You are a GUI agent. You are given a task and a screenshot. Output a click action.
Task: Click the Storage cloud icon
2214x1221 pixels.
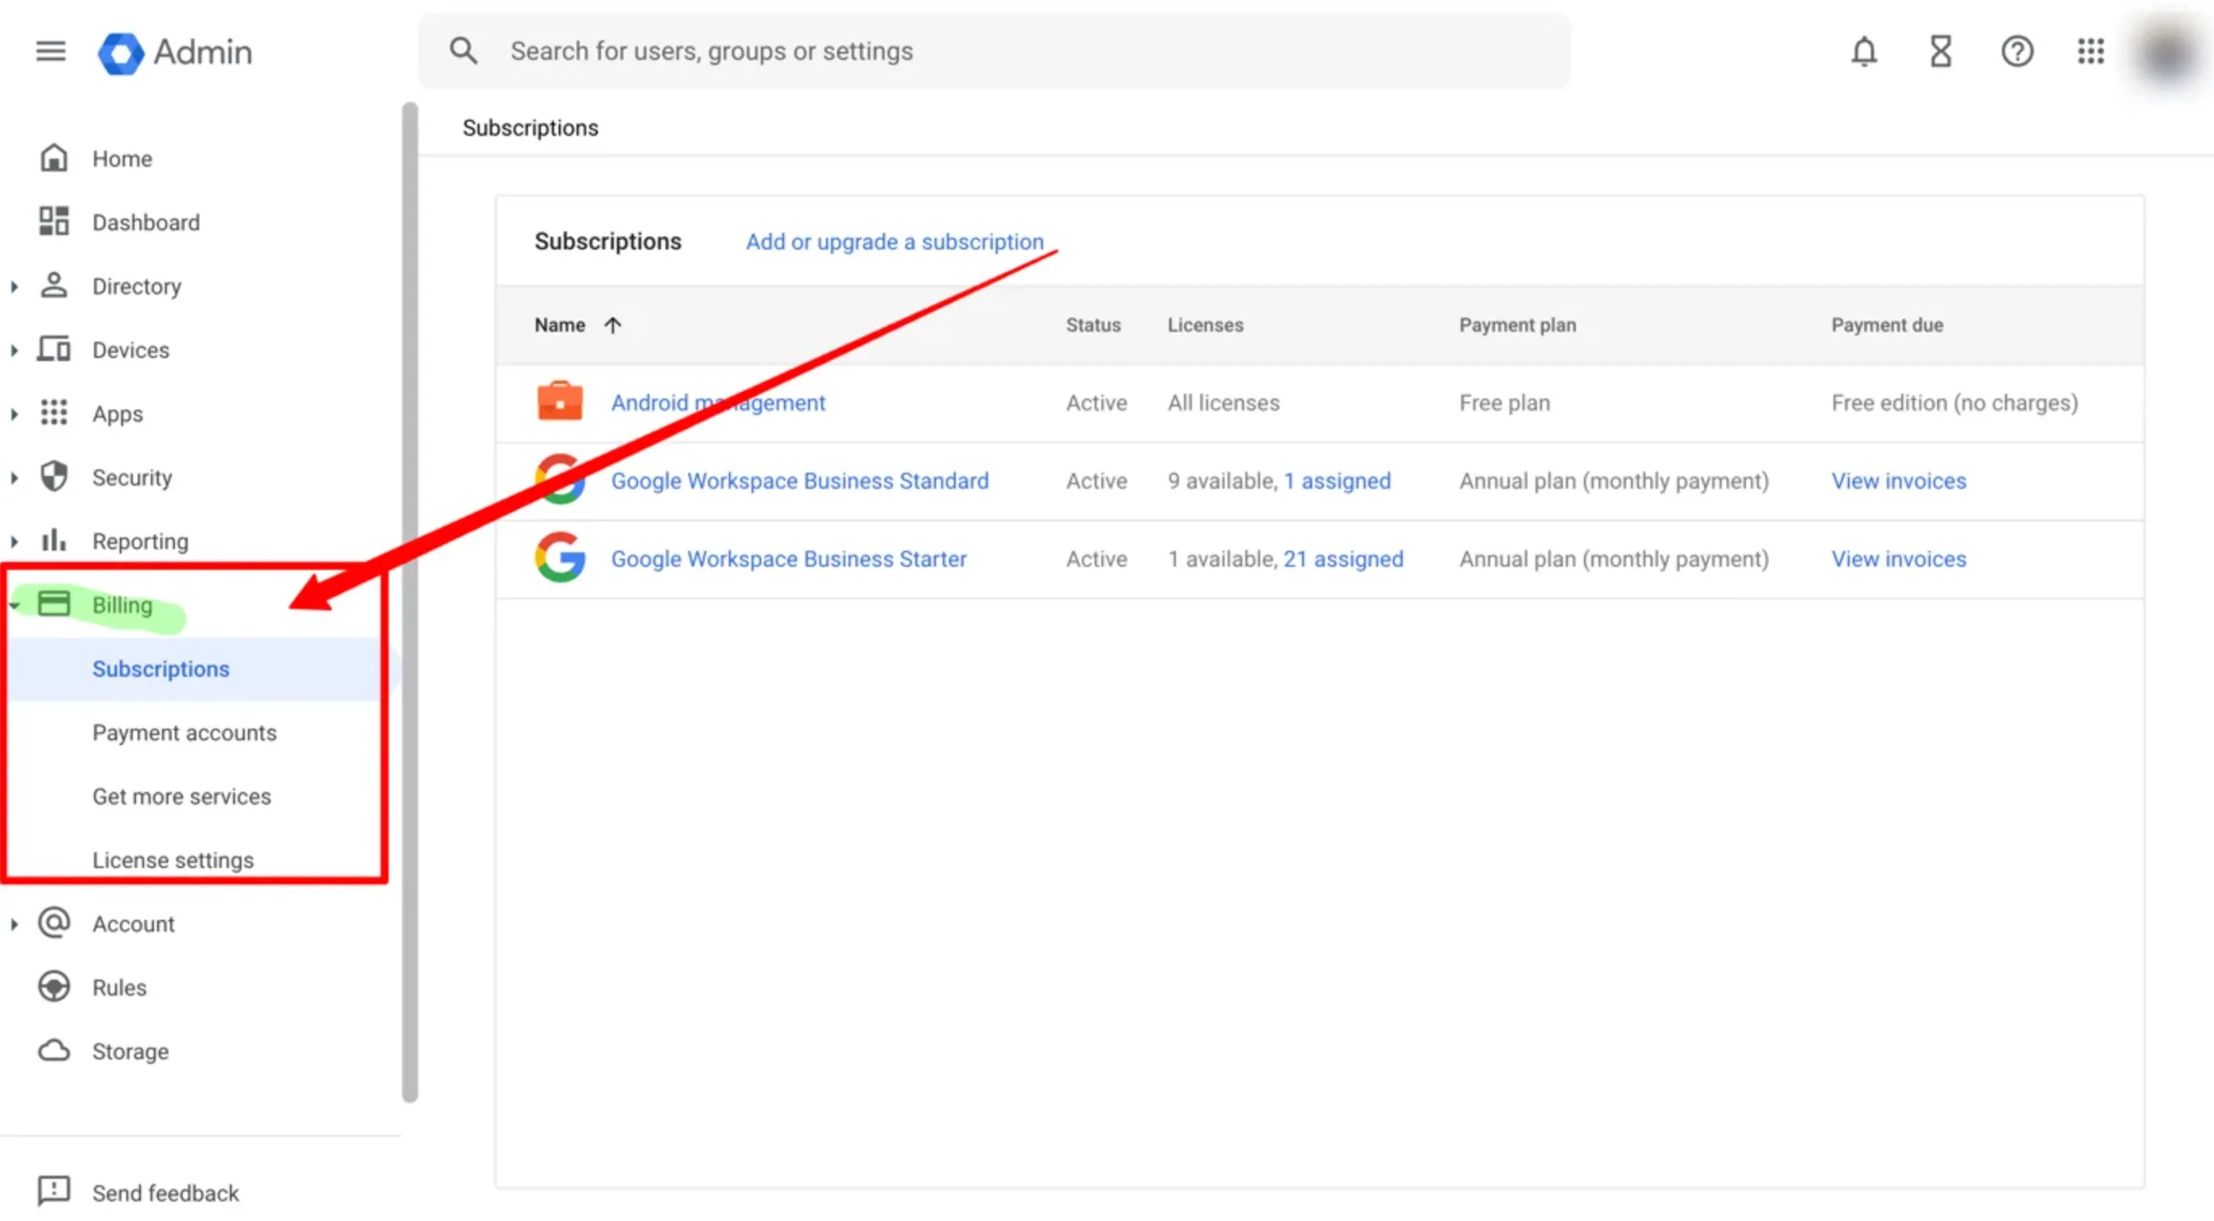(x=53, y=1050)
